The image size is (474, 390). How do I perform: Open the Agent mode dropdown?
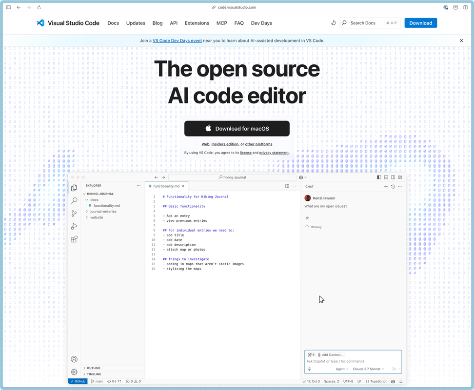(x=342, y=369)
